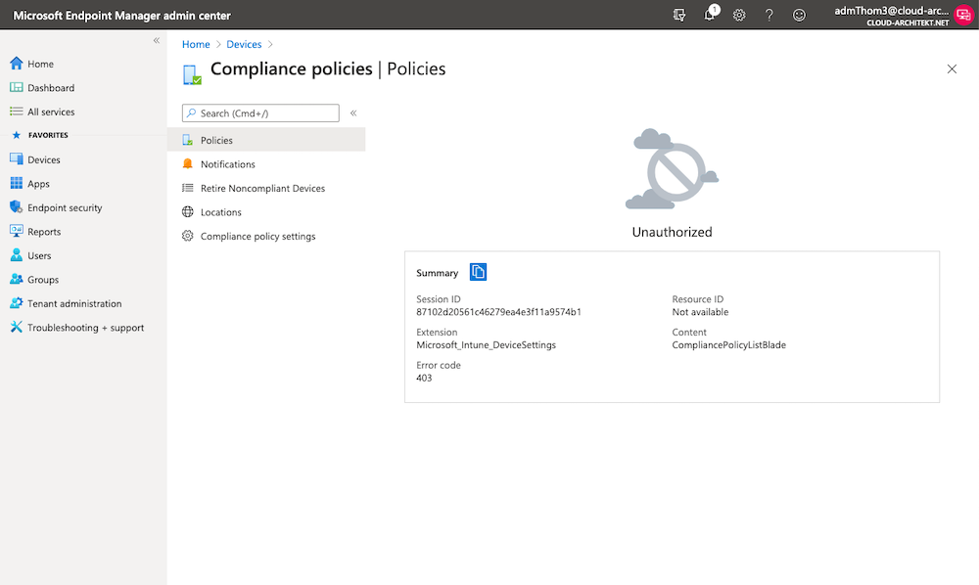This screenshot has width=979, height=585.
Task: Click the Groups people icon
Action: point(17,279)
